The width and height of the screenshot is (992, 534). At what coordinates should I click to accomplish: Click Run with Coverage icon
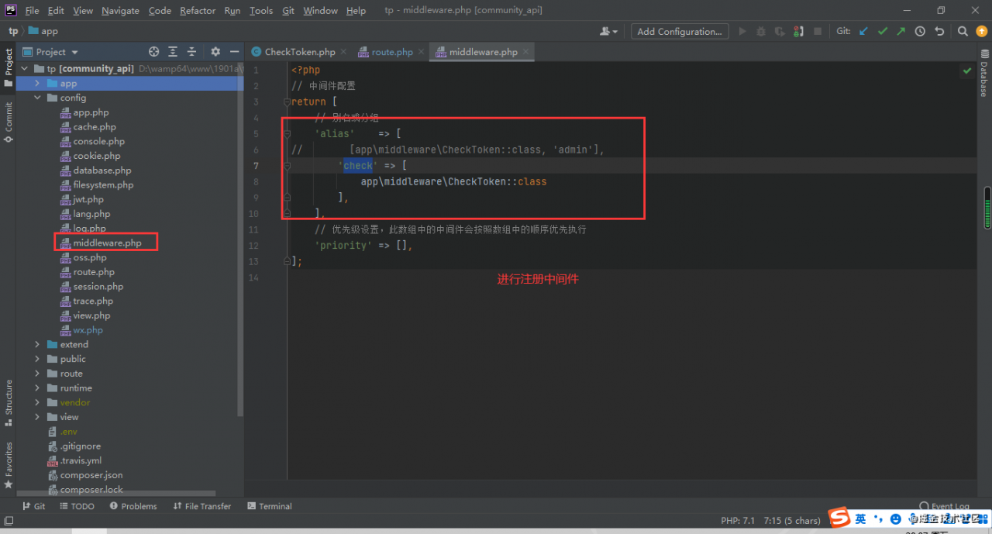click(x=780, y=31)
